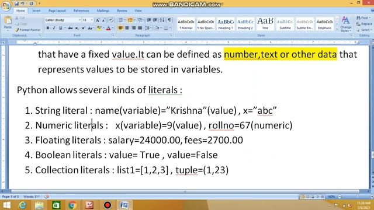Apply the Title style
The image size is (374, 210).
[265, 24]
